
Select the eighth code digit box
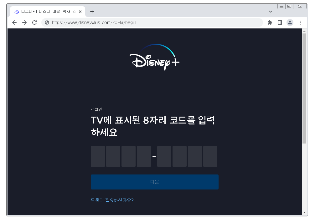210,156
